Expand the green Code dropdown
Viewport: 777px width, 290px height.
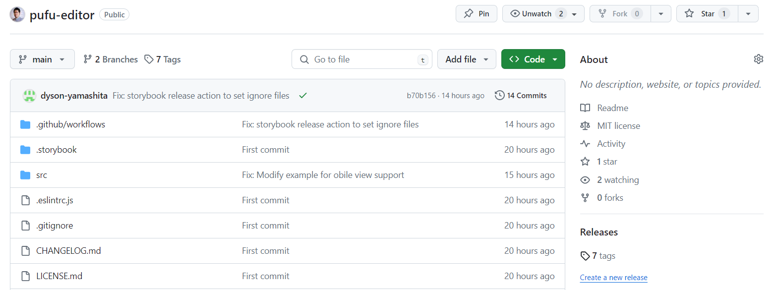[533, 59]
